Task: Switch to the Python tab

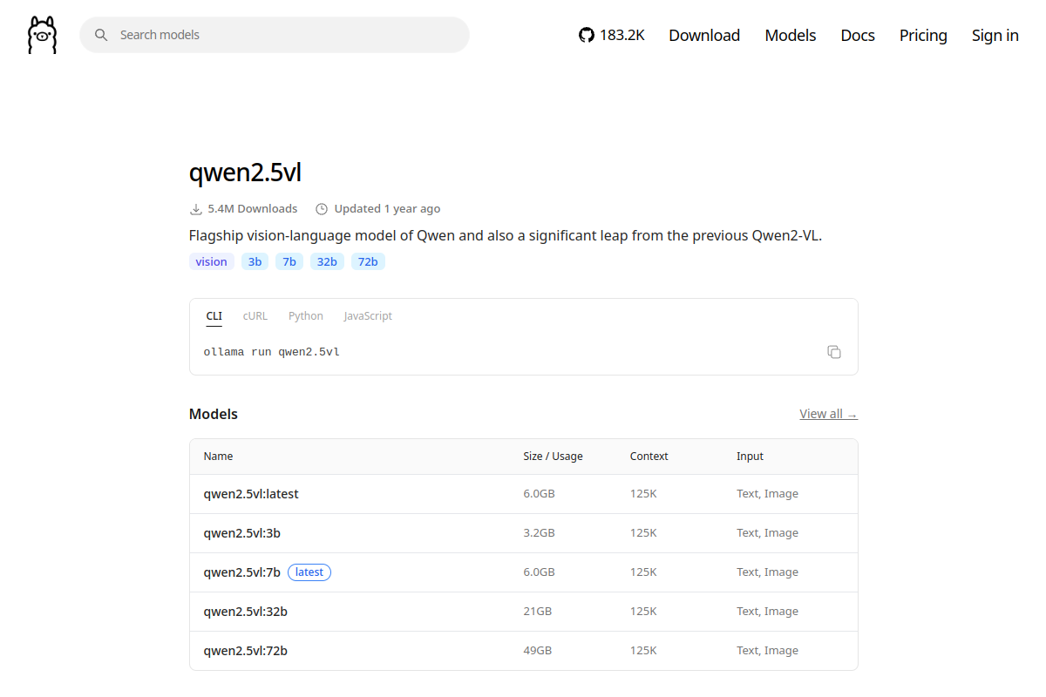Action: 306,316
